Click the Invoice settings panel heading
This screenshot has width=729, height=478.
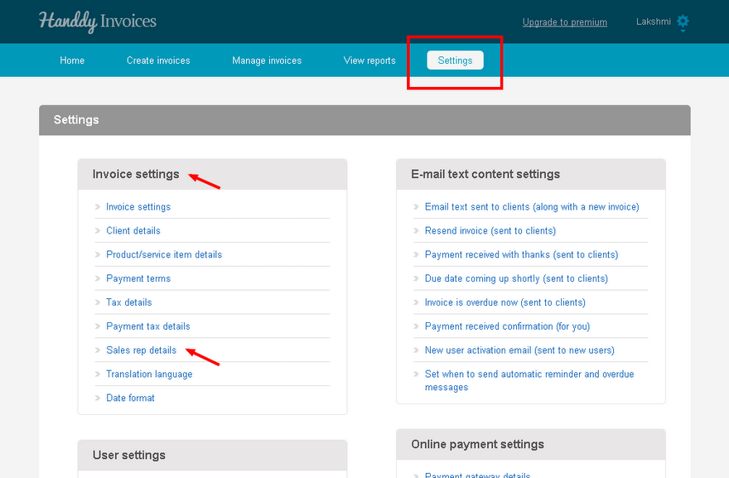[136, 174]
